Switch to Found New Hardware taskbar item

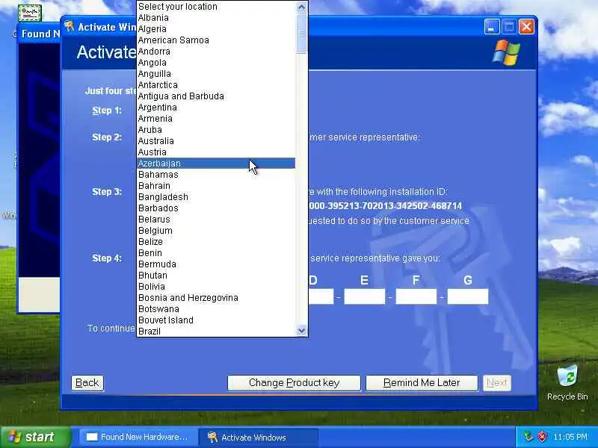point(138,437)
